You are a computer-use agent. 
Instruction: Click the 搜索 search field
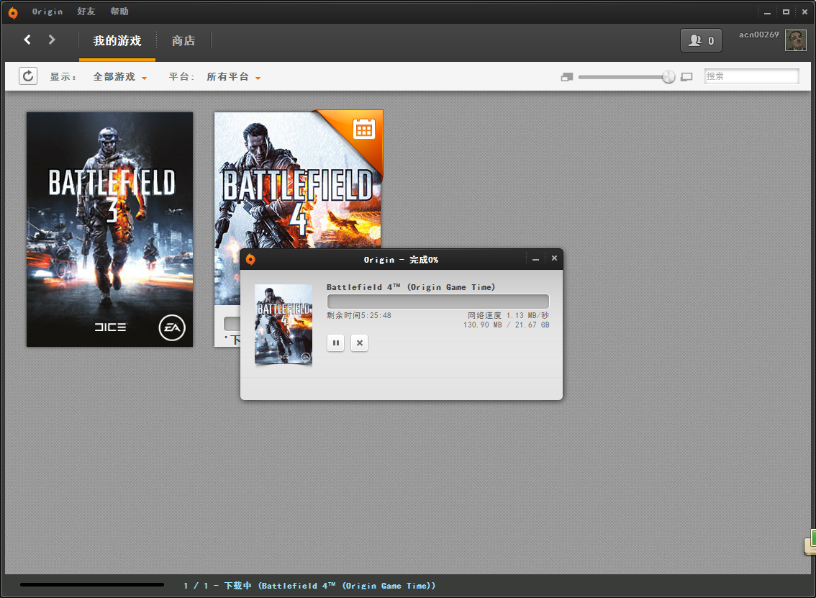click(751, 76)
